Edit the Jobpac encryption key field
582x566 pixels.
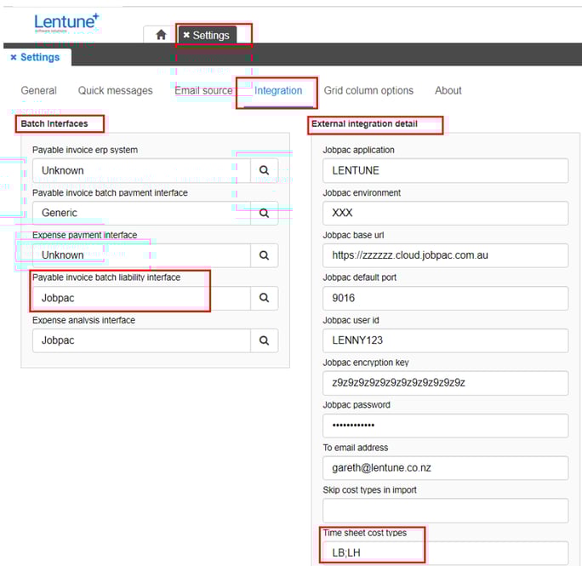445,383
